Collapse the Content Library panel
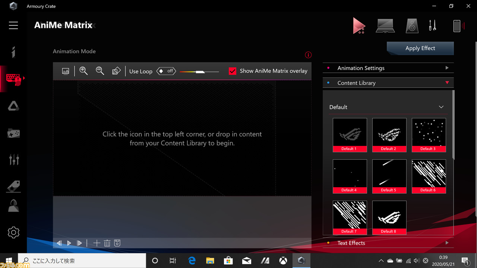 point(388,83)
